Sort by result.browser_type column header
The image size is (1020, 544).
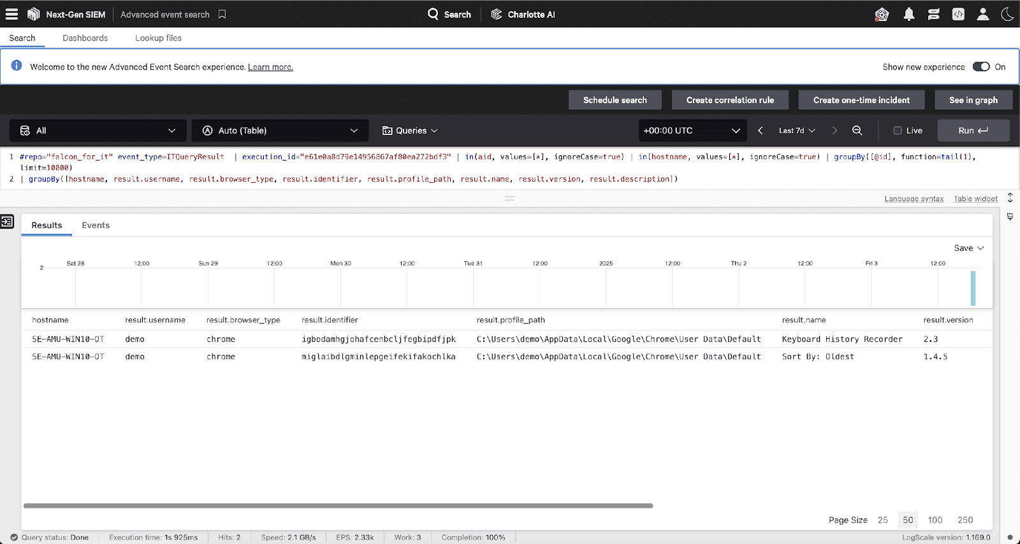coord(244,320)
